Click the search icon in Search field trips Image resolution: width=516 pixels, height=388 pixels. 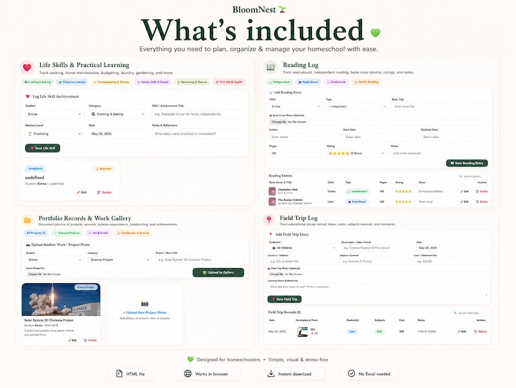(x=456, y=313)
